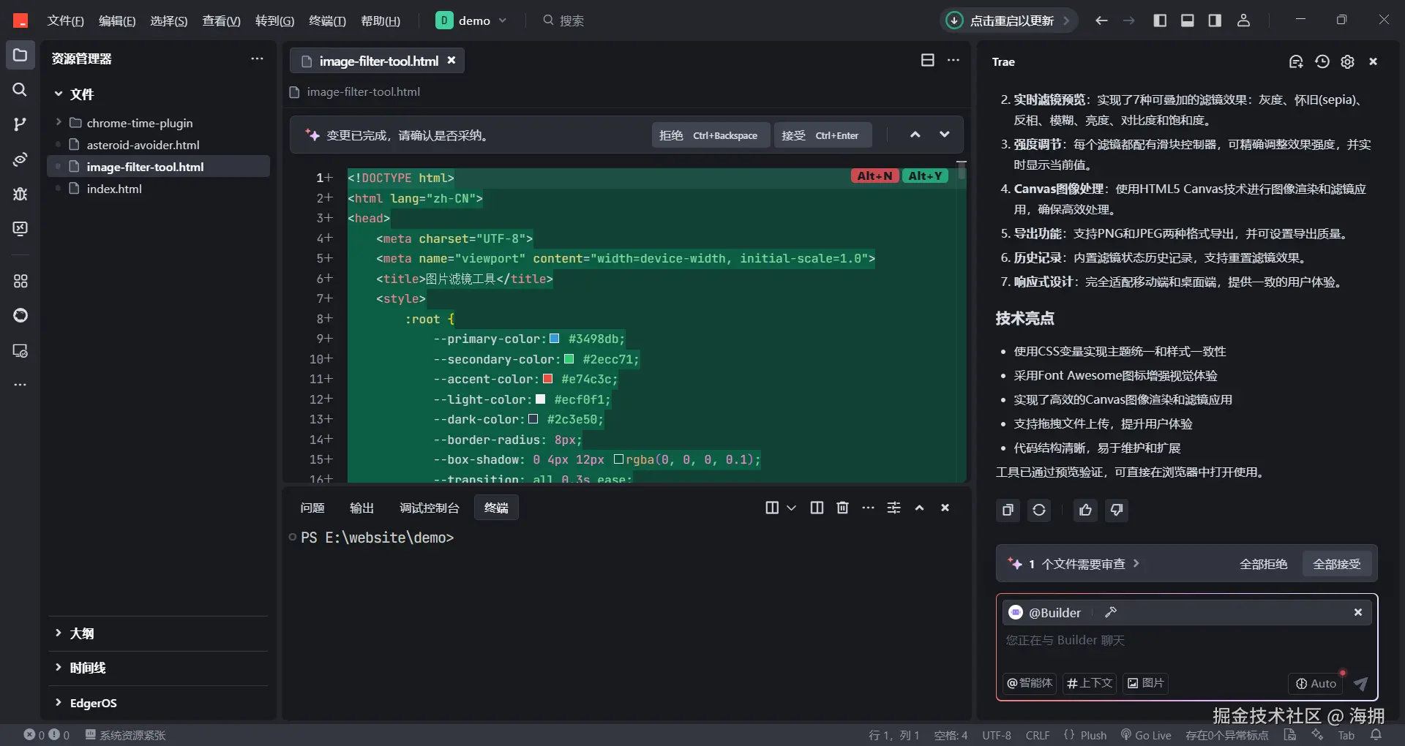Give thumbs down to the response

(x=1117, y=510)
